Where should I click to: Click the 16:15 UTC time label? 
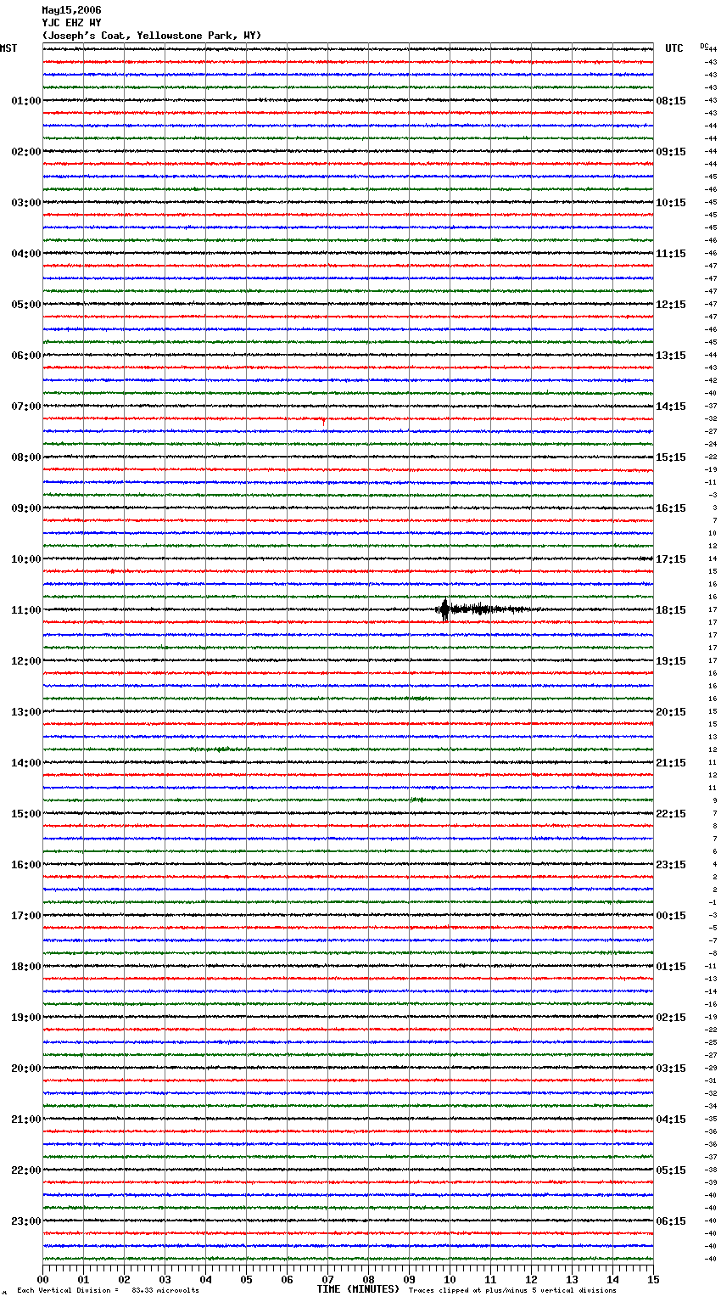tap(671, 508)
